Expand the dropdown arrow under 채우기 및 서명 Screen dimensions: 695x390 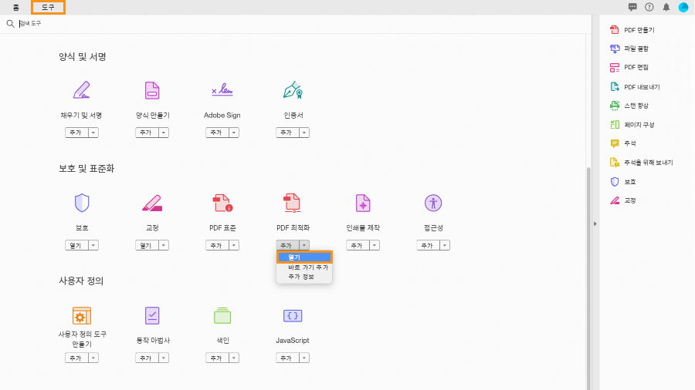point(94,133)
